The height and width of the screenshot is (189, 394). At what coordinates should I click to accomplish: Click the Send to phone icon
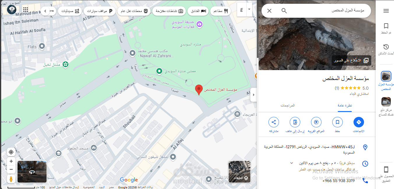click(295, 122)
